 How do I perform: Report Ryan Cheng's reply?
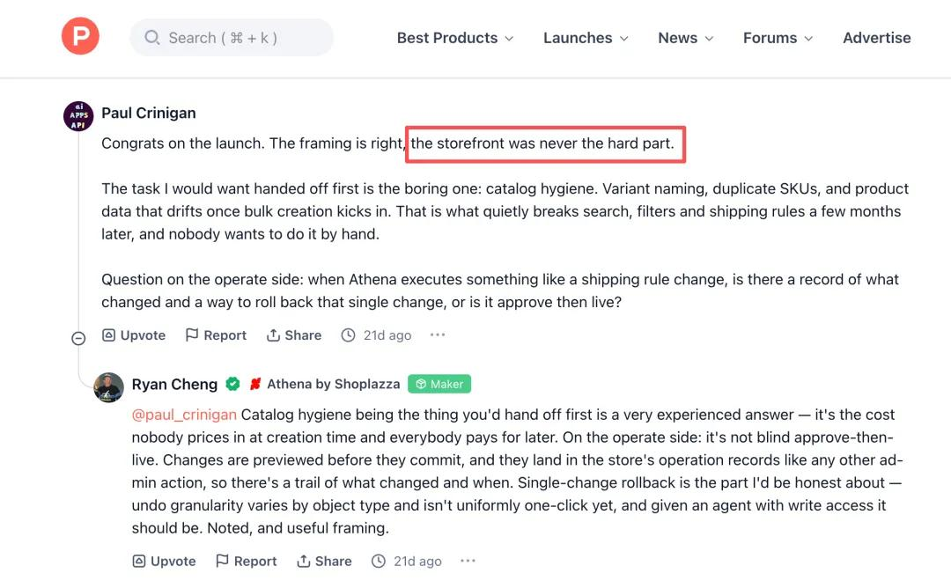click(247, 562)
